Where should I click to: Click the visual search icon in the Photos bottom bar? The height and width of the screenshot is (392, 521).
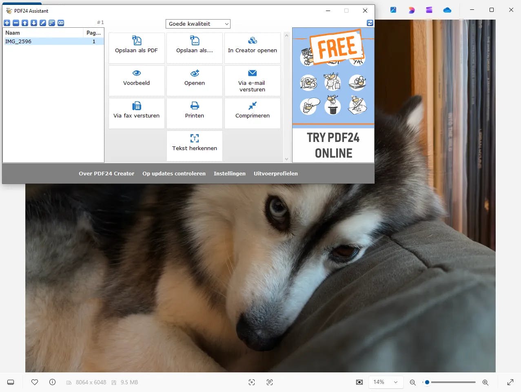point(252,382)
